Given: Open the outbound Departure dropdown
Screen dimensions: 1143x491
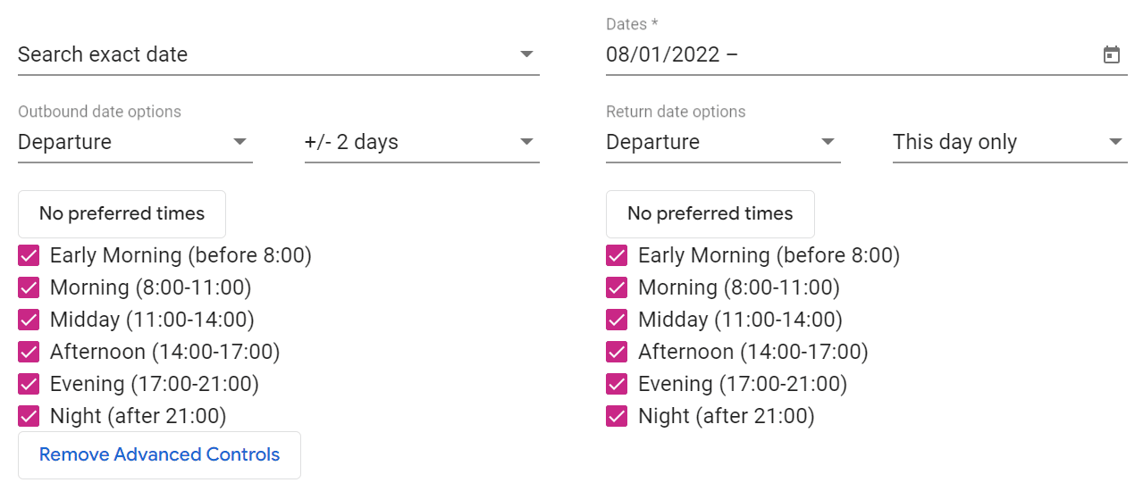Looking at the screenshot, I should 134,142.
